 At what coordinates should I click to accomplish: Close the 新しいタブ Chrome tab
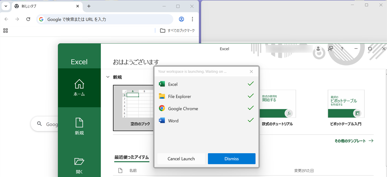[x=77, y=6]
